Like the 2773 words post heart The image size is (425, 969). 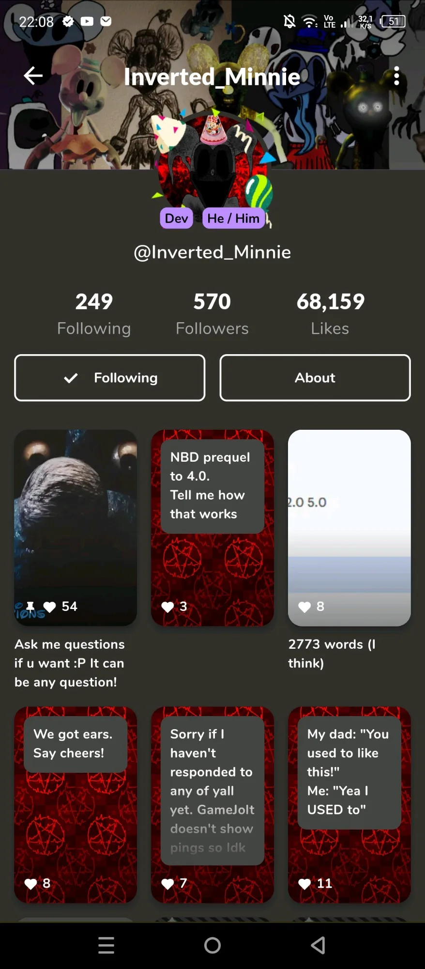tap(304, 607)
